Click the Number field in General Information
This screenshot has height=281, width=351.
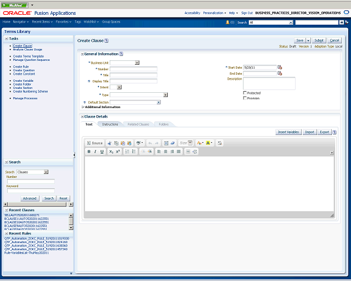(133, 69)
